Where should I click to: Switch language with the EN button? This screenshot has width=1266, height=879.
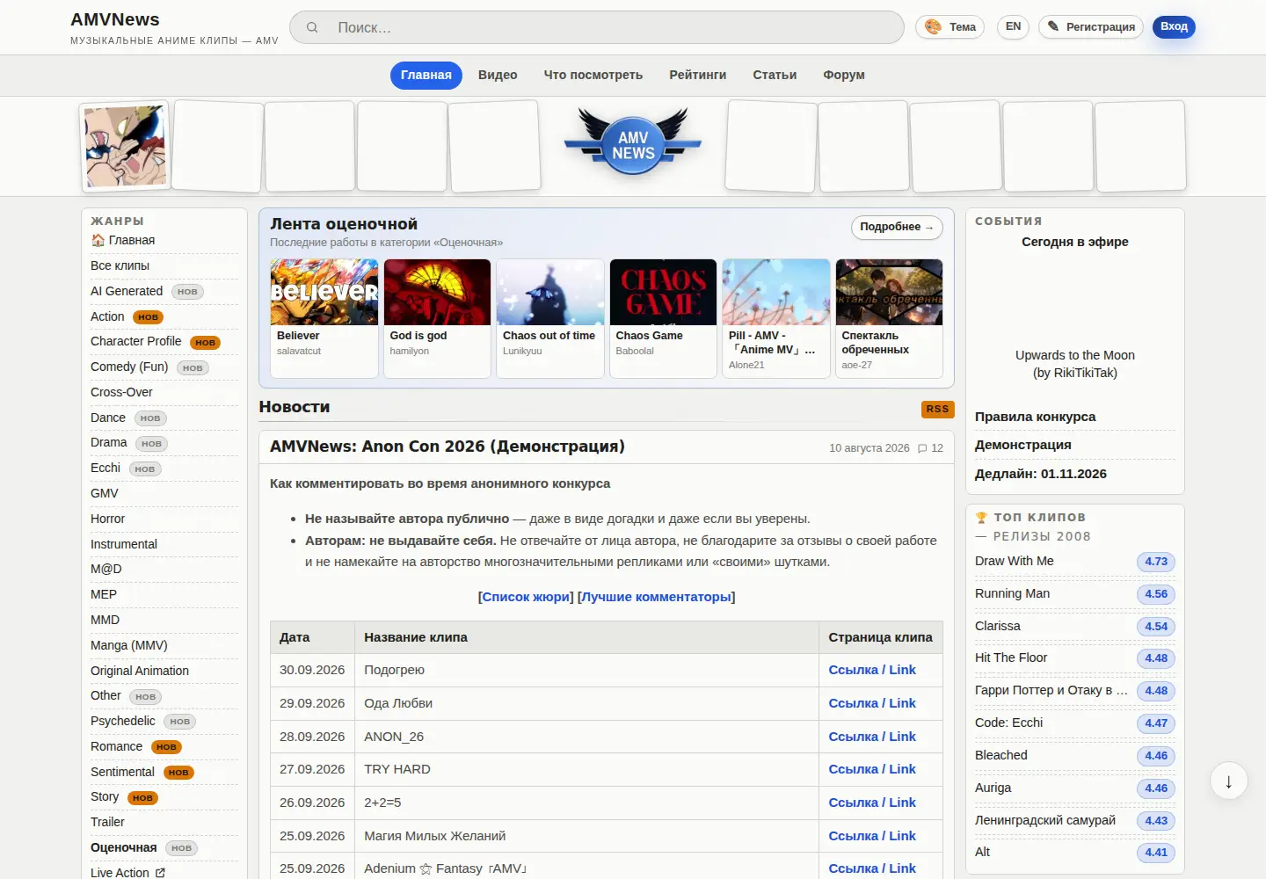[x=1013, y=26]
